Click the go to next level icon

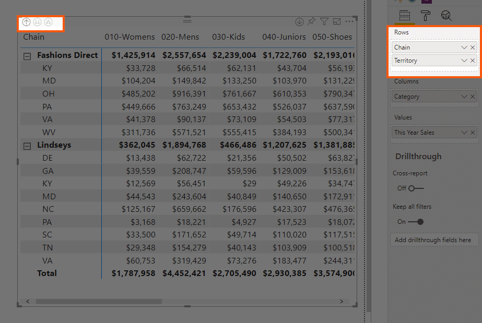(x=37, y=22)
